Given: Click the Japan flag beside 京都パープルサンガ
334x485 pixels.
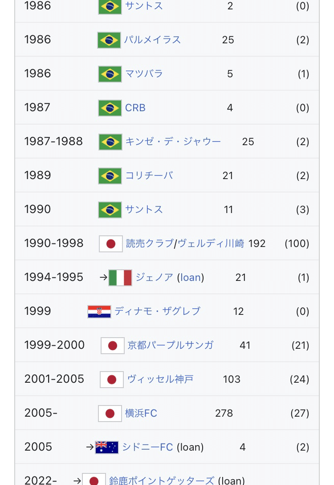Looking at the screenshot, I should (113, 346).
